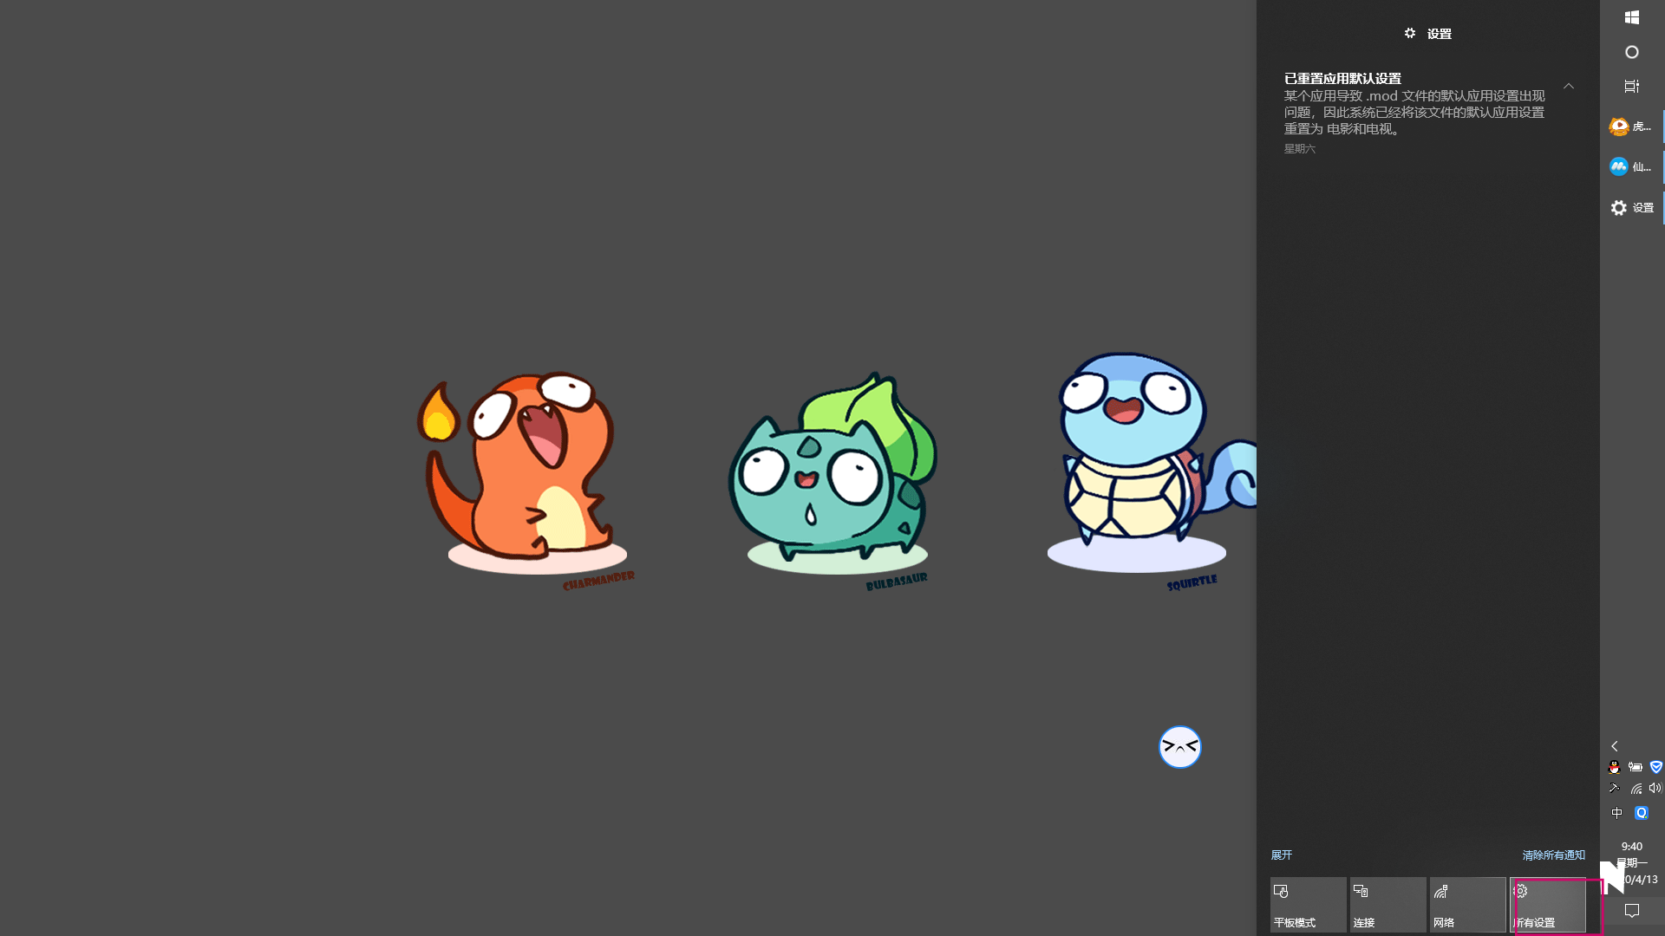Open the QQ penguin tray icon
The height and width of the screenshot is (936, 1665).
1614,767
